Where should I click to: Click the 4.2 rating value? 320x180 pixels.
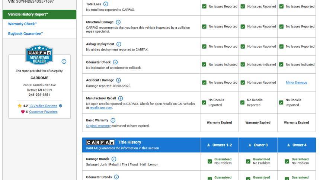[25, 106]
